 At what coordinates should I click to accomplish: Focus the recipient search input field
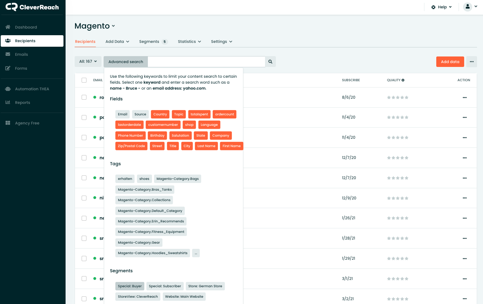coord(206,62)
